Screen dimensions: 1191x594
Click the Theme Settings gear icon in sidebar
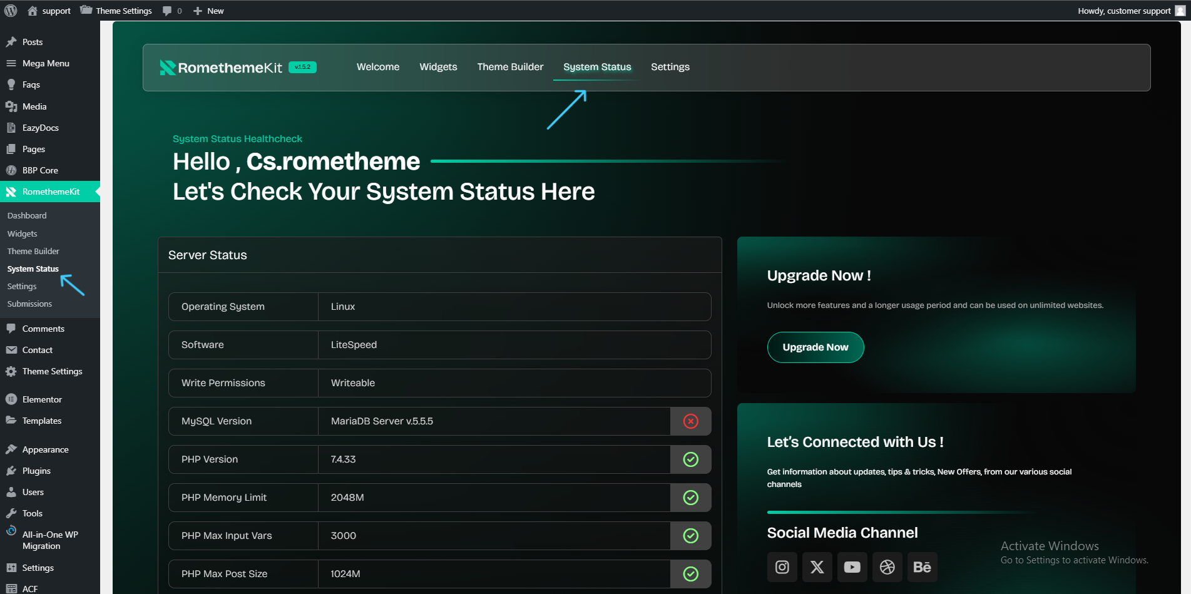(x=11, y=371)
